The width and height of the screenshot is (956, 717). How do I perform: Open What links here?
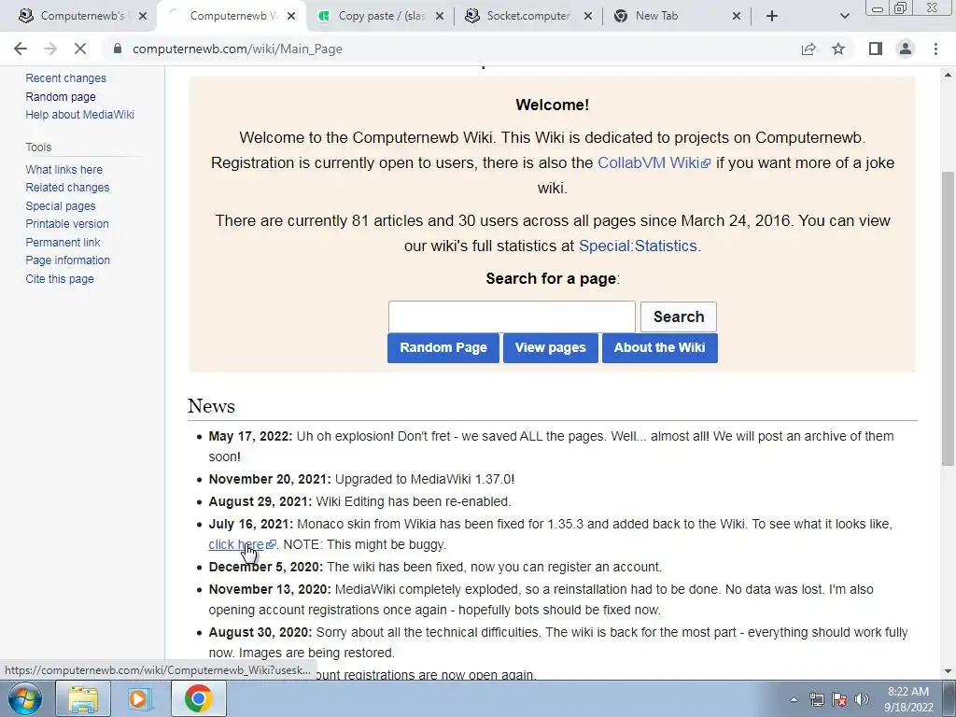pyautogui.click(x=64, y=170)
